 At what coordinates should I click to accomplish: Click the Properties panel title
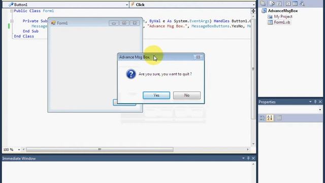coord(267,102)
